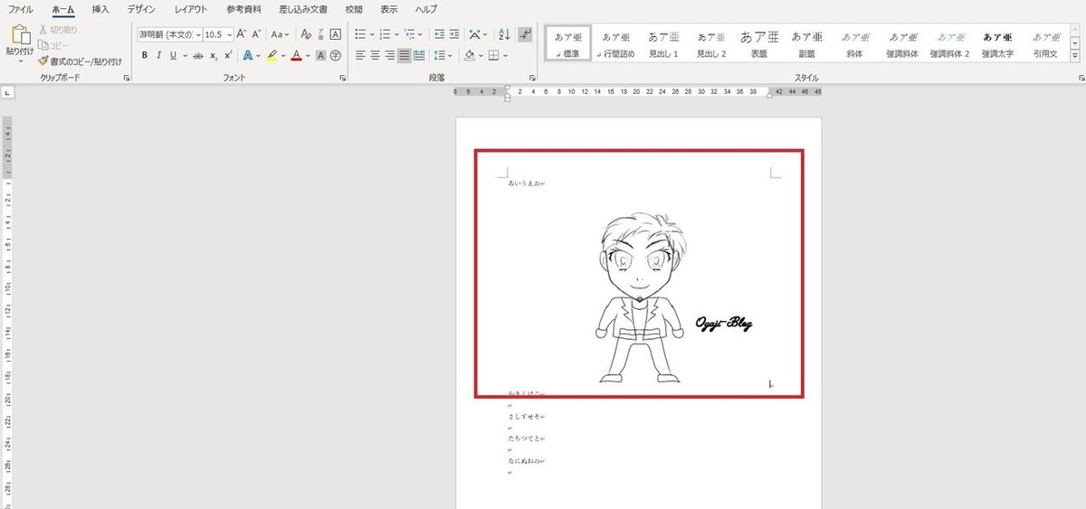Apply the yellow text highlight color
The height and width of the screenshot is (509, 1086).
point(271,55)
